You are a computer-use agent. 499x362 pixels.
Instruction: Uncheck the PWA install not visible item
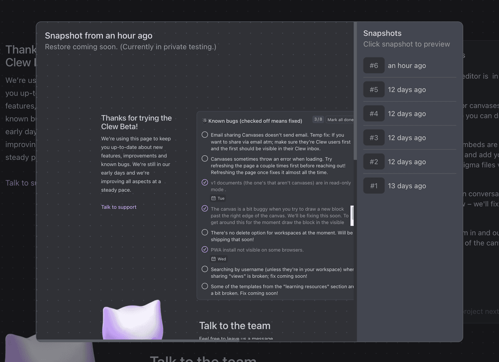pyautogui.click(x=205, y=250)
